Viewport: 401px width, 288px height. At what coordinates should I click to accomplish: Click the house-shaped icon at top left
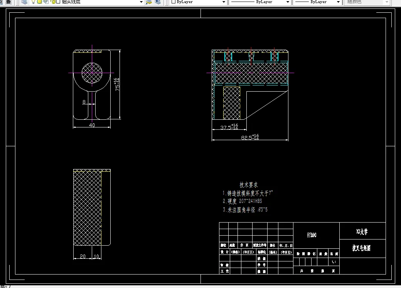click(x=8, y=2)
